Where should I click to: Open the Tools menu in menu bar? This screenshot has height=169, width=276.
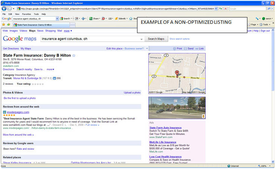pos(36,14)
